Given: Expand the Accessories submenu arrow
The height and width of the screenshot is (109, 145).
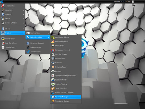Looking at the screenshot, I should click(x=24, y=6).
